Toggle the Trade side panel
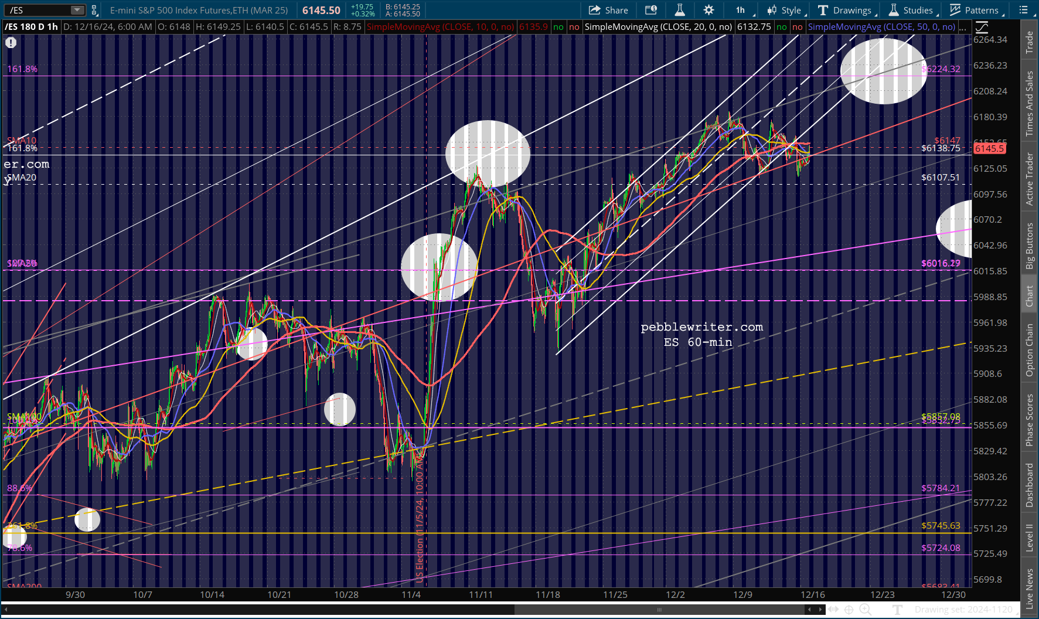The width and height of the screenshot is (1039, 619). [1030, 42]
